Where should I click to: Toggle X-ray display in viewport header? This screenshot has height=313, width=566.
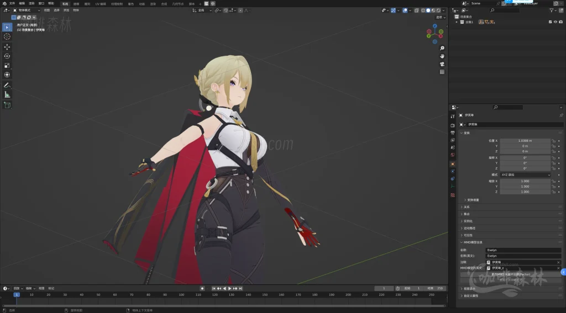416,10
